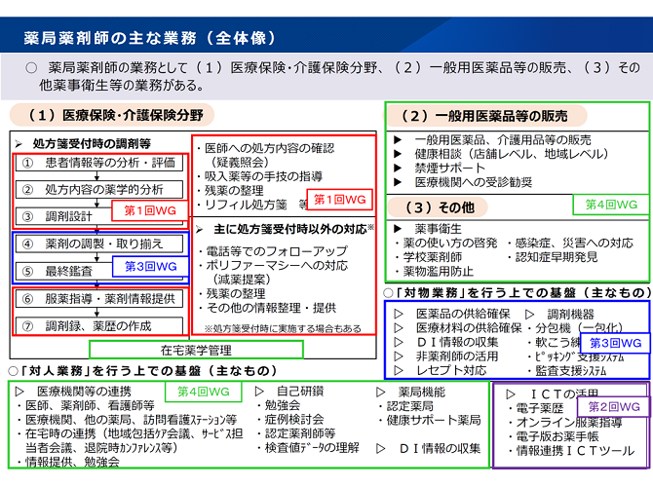Expand the ▷ 非薬剤師の活用 item

click(397, 356)
